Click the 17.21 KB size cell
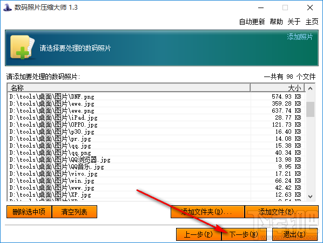 tap(288, 173)
